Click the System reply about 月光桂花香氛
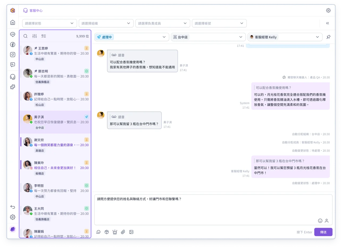Viewport: 342px width, 248px height. coord(290,96)
